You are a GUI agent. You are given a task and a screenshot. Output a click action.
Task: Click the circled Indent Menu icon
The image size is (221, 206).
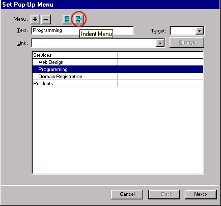[x=78, y=19]
